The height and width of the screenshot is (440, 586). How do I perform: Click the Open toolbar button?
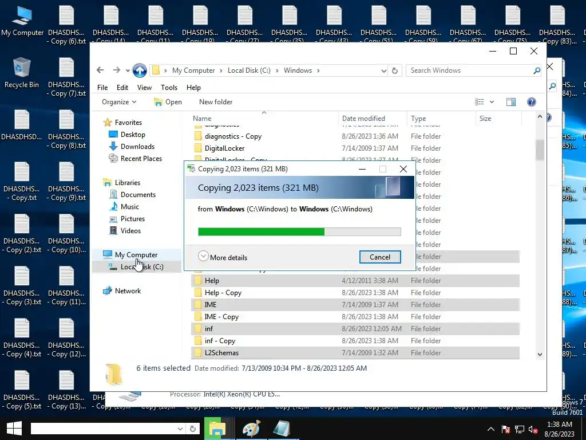(x=168, y=102)
